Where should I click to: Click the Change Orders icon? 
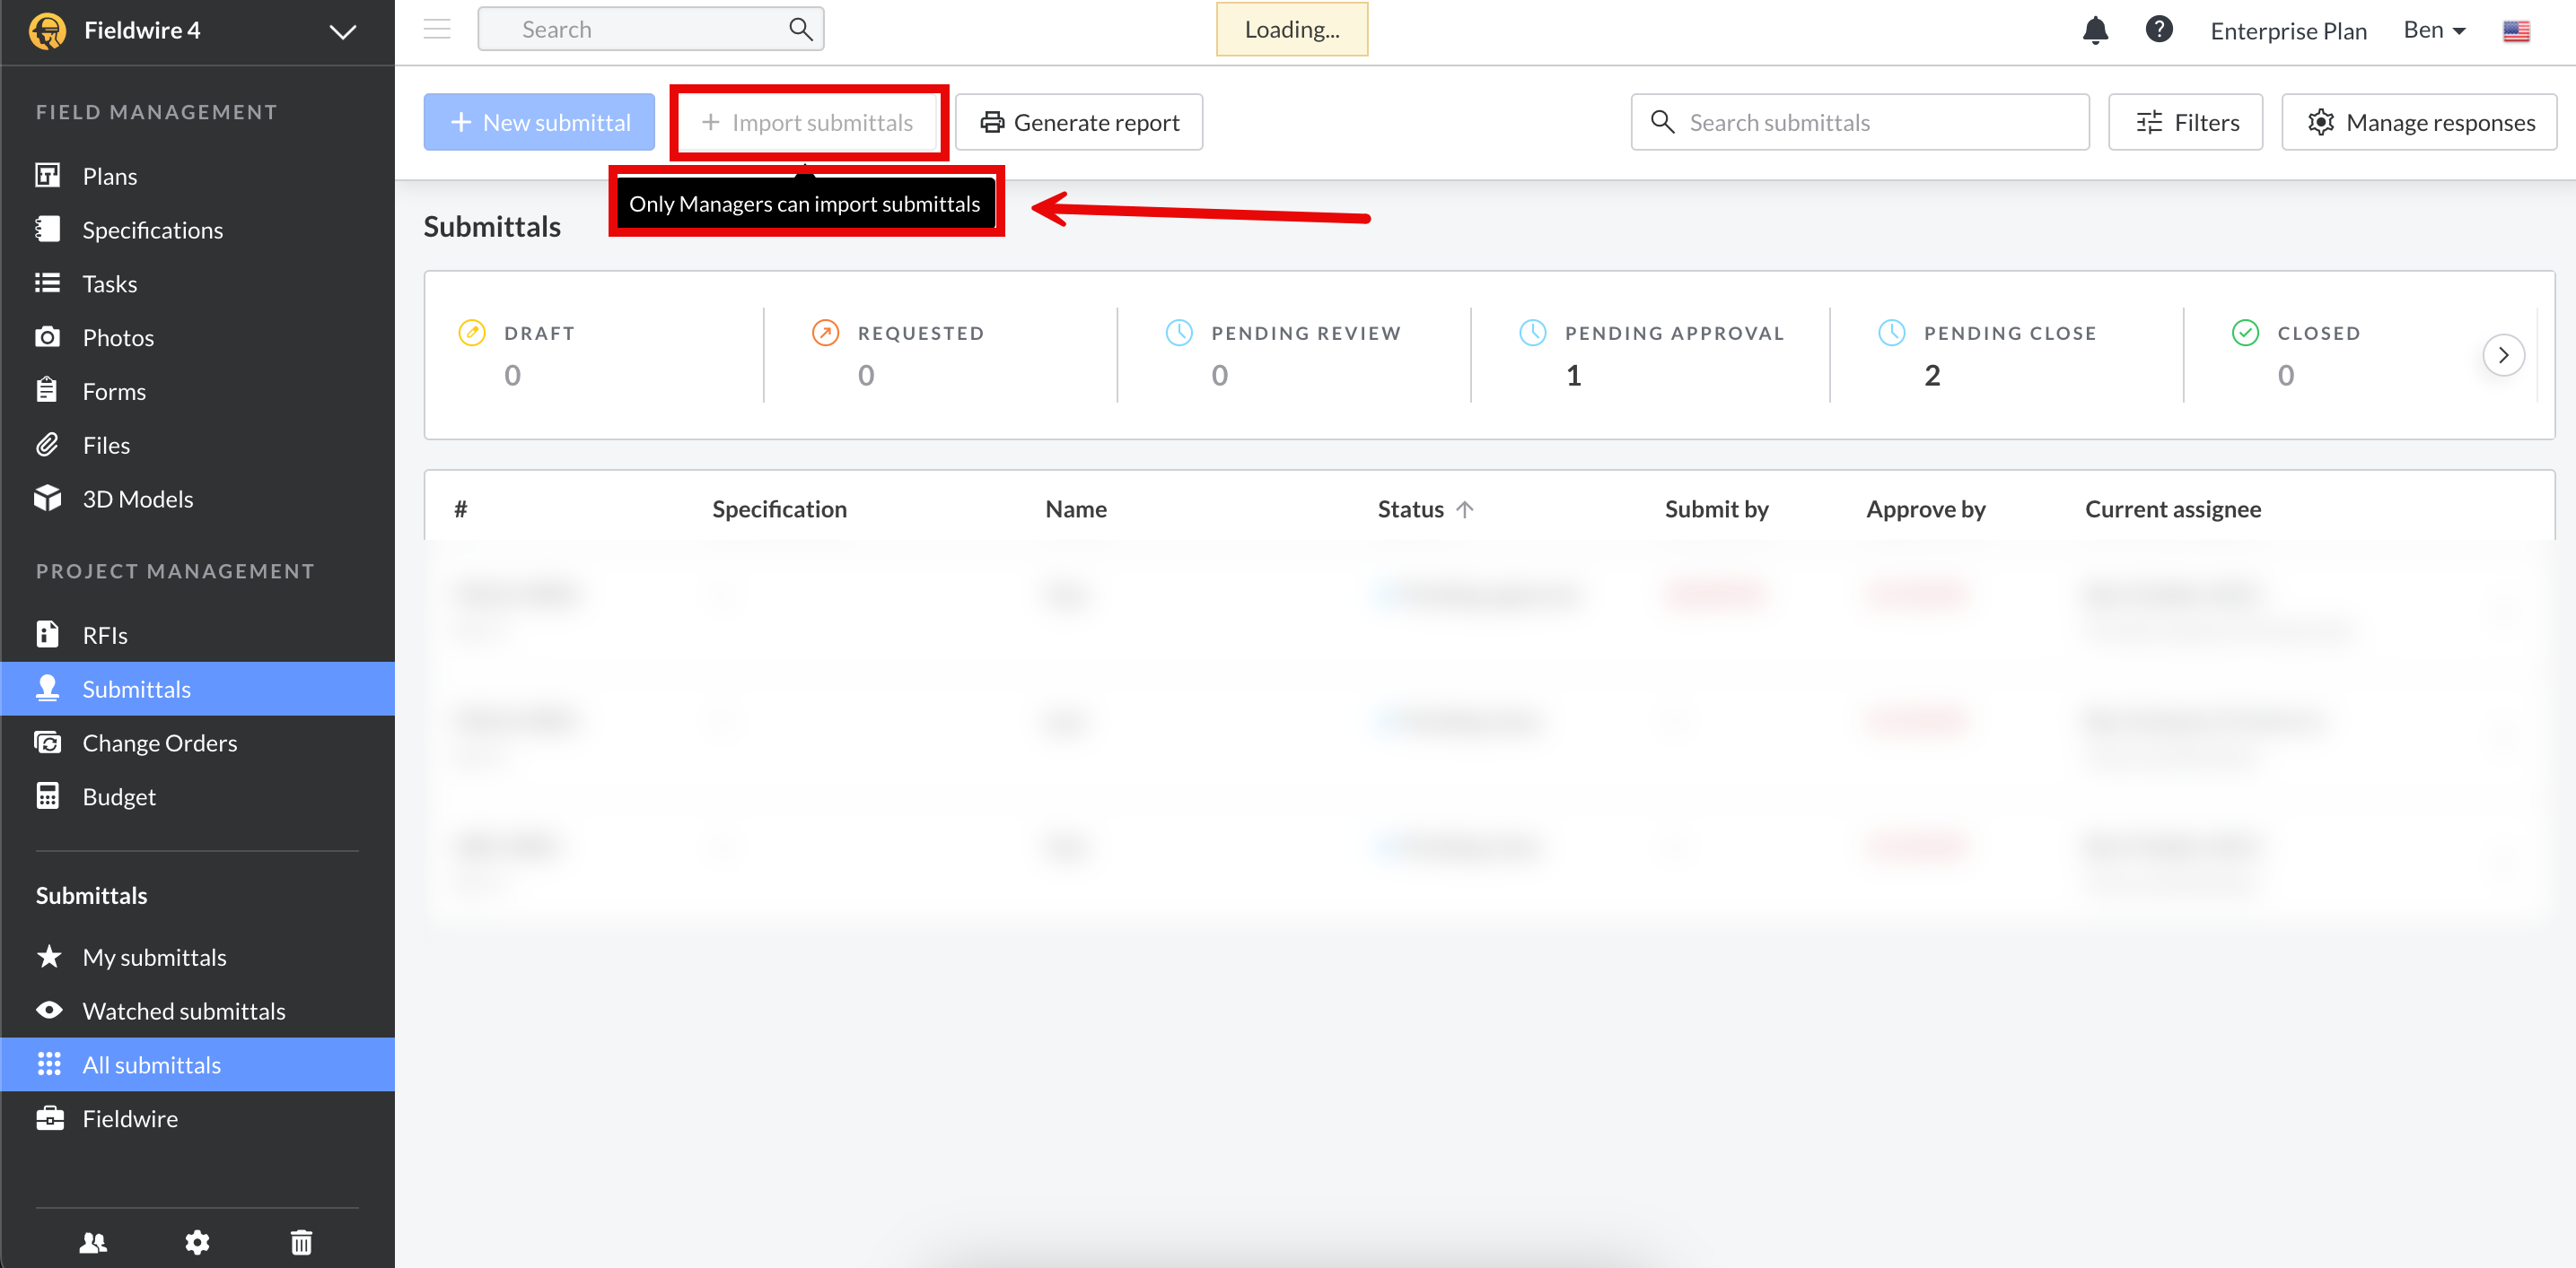pyautogui.click(x=47, y=743)
